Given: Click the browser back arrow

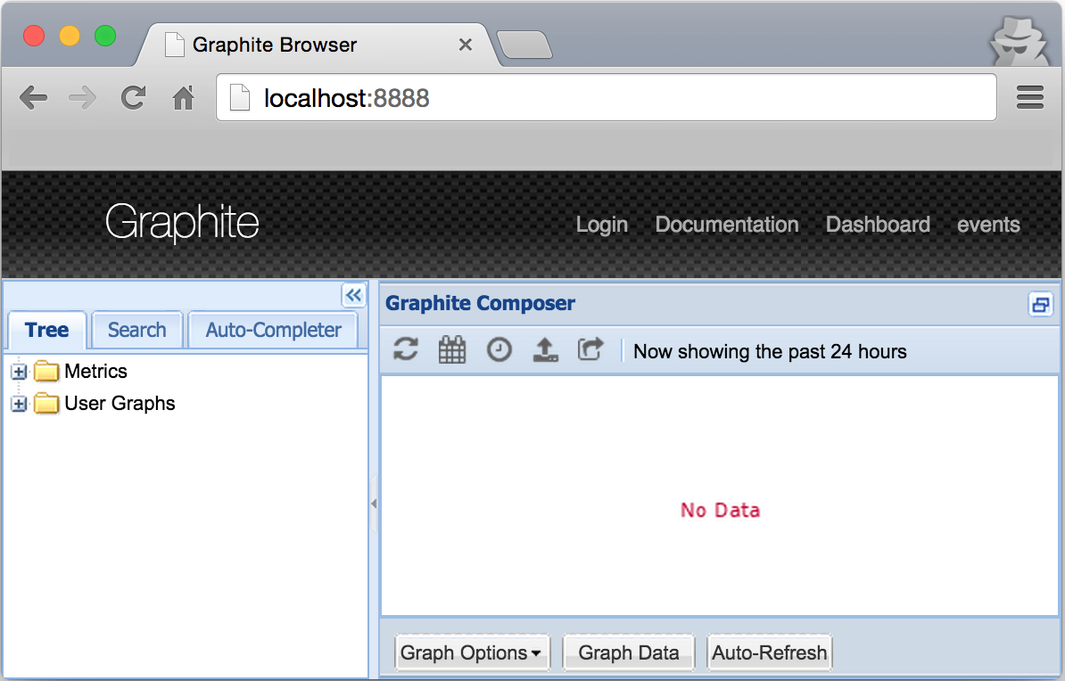Looking at the screenshot, I should [x=33, y=98].
